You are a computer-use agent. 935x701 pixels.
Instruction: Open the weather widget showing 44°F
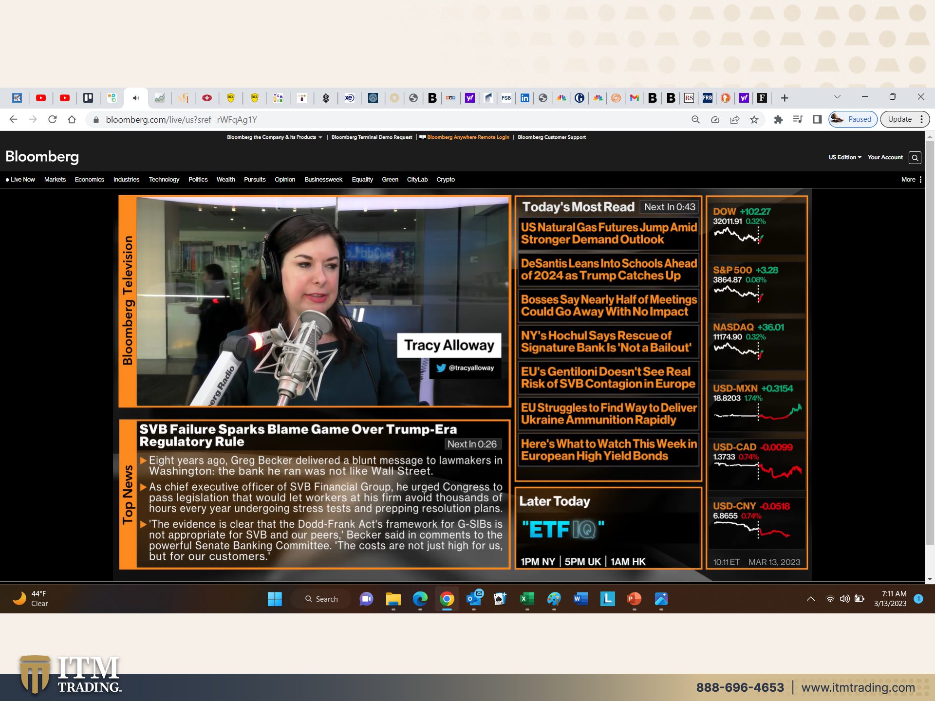pos(30,599)
